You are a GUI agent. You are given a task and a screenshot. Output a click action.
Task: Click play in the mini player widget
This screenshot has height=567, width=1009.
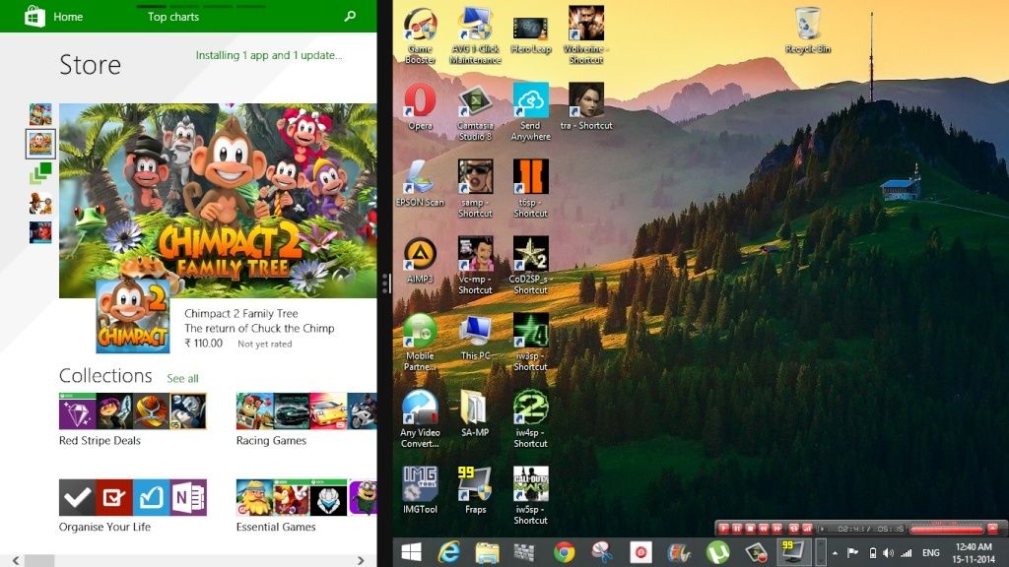click(724, 529)
